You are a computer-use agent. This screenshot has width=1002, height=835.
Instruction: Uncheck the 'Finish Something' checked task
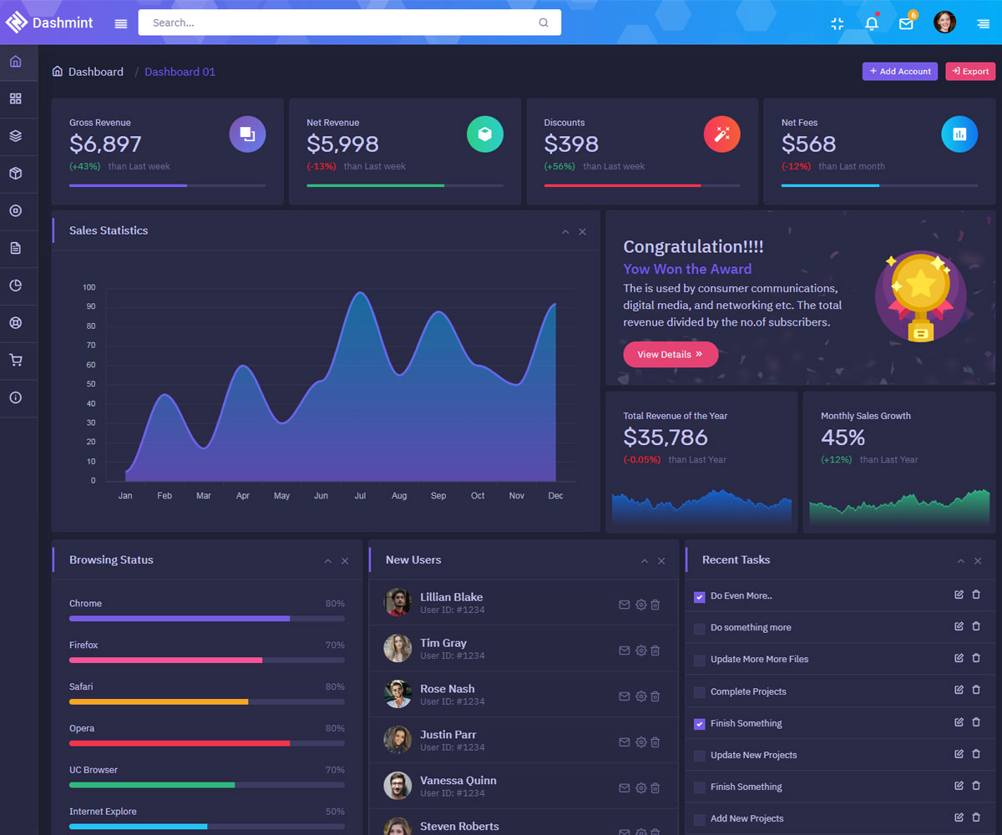700,724
